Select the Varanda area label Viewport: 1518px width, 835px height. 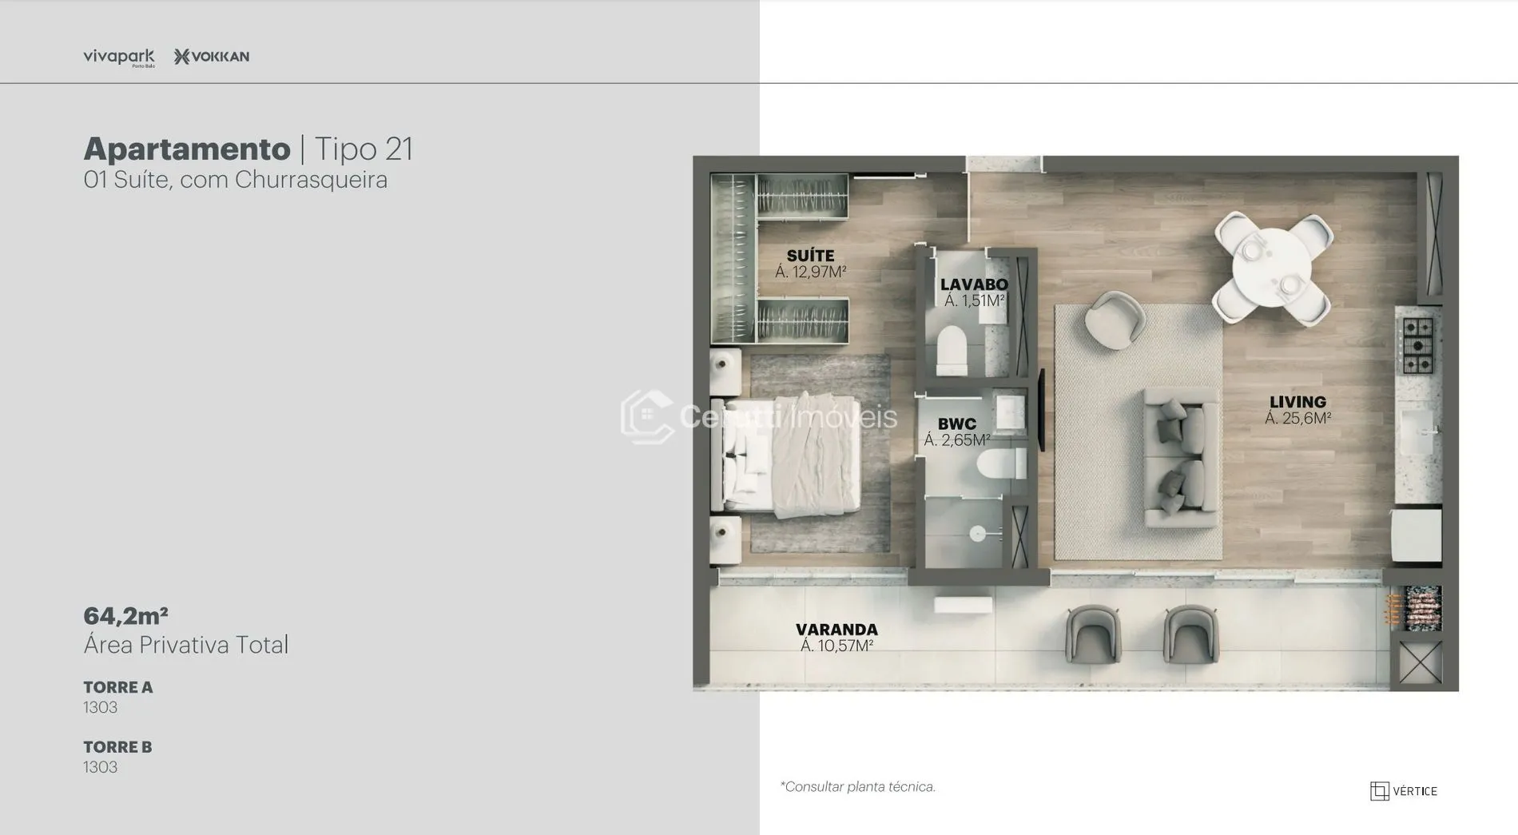(836, 638)
